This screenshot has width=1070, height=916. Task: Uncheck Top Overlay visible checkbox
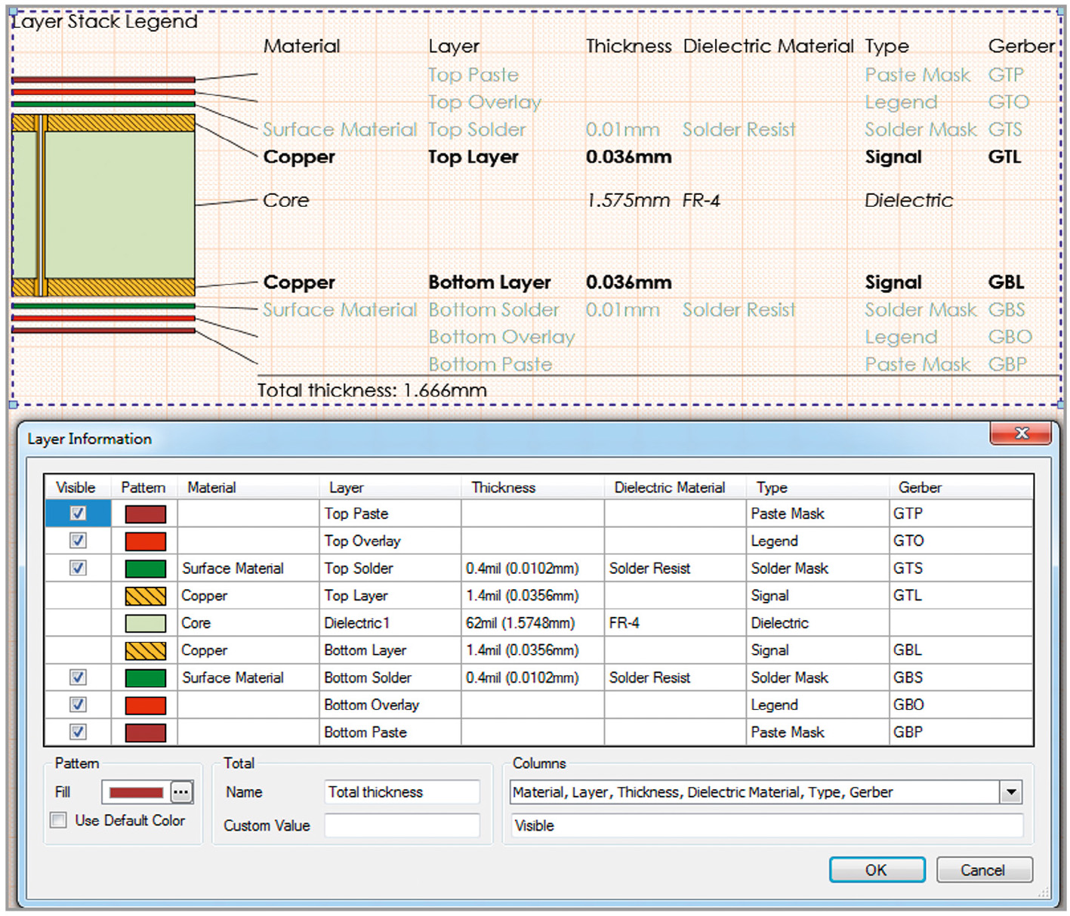[x=78, y=541]
